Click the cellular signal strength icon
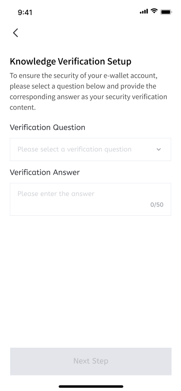The height and width of the screenshot is (391, 181). (x=144, y=11)
